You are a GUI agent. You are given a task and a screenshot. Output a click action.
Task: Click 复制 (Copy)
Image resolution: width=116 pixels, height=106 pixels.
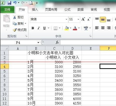[18, 23]
